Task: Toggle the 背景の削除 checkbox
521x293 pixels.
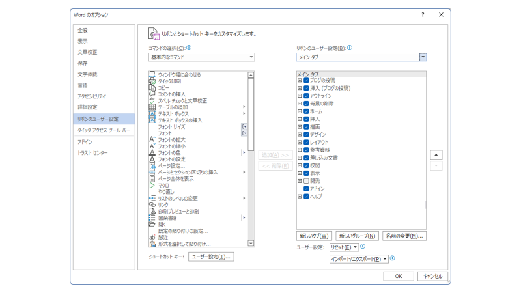Action: [306, 104]
